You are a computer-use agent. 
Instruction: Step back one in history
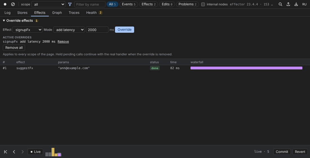pos(14,152)
